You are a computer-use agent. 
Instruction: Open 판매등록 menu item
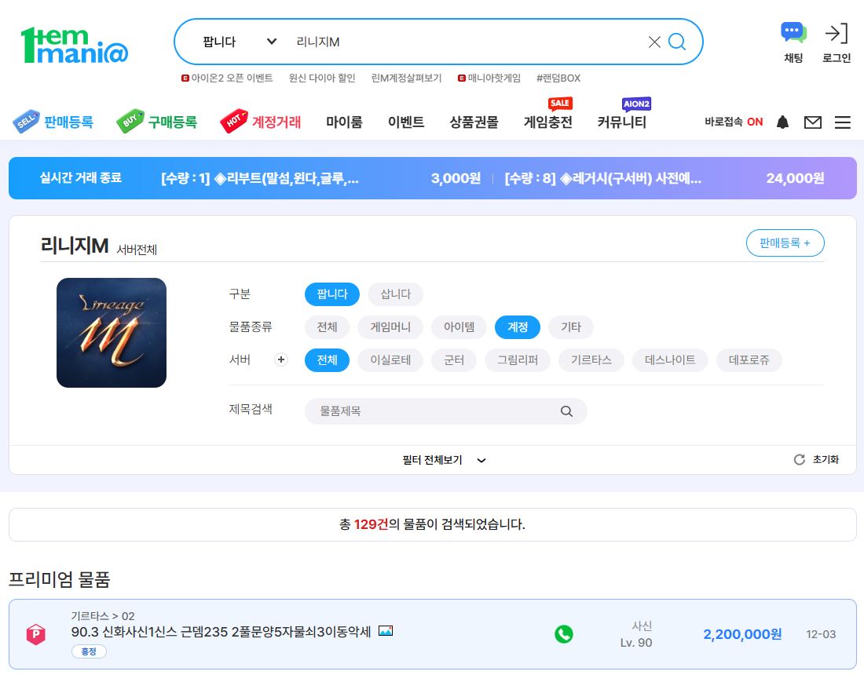tap(53, 122)
